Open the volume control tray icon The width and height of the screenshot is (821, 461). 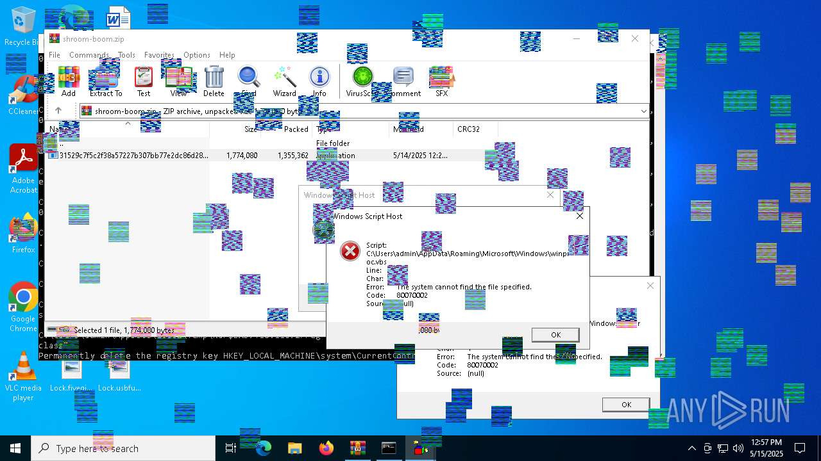(738, 448)
